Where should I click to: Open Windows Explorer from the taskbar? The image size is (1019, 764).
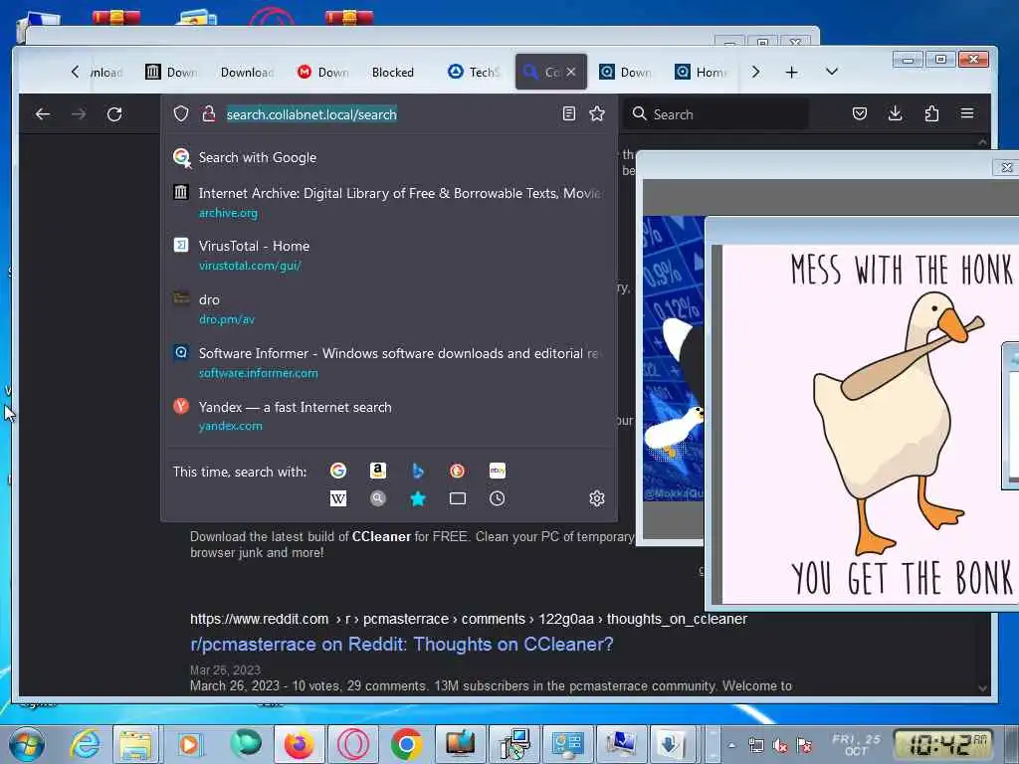[x=135, y=744]
